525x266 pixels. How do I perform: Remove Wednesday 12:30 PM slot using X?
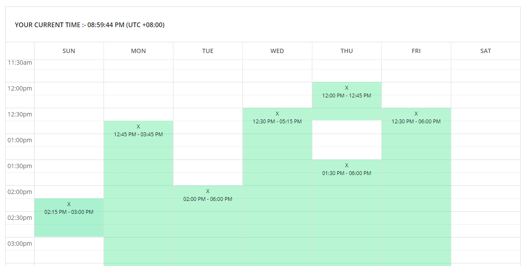point(277,114)
